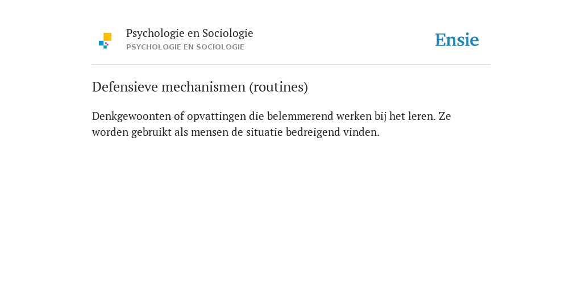Click the horizontal divider below the header
The height and width of the screenshot is (291, 582).
291,65
